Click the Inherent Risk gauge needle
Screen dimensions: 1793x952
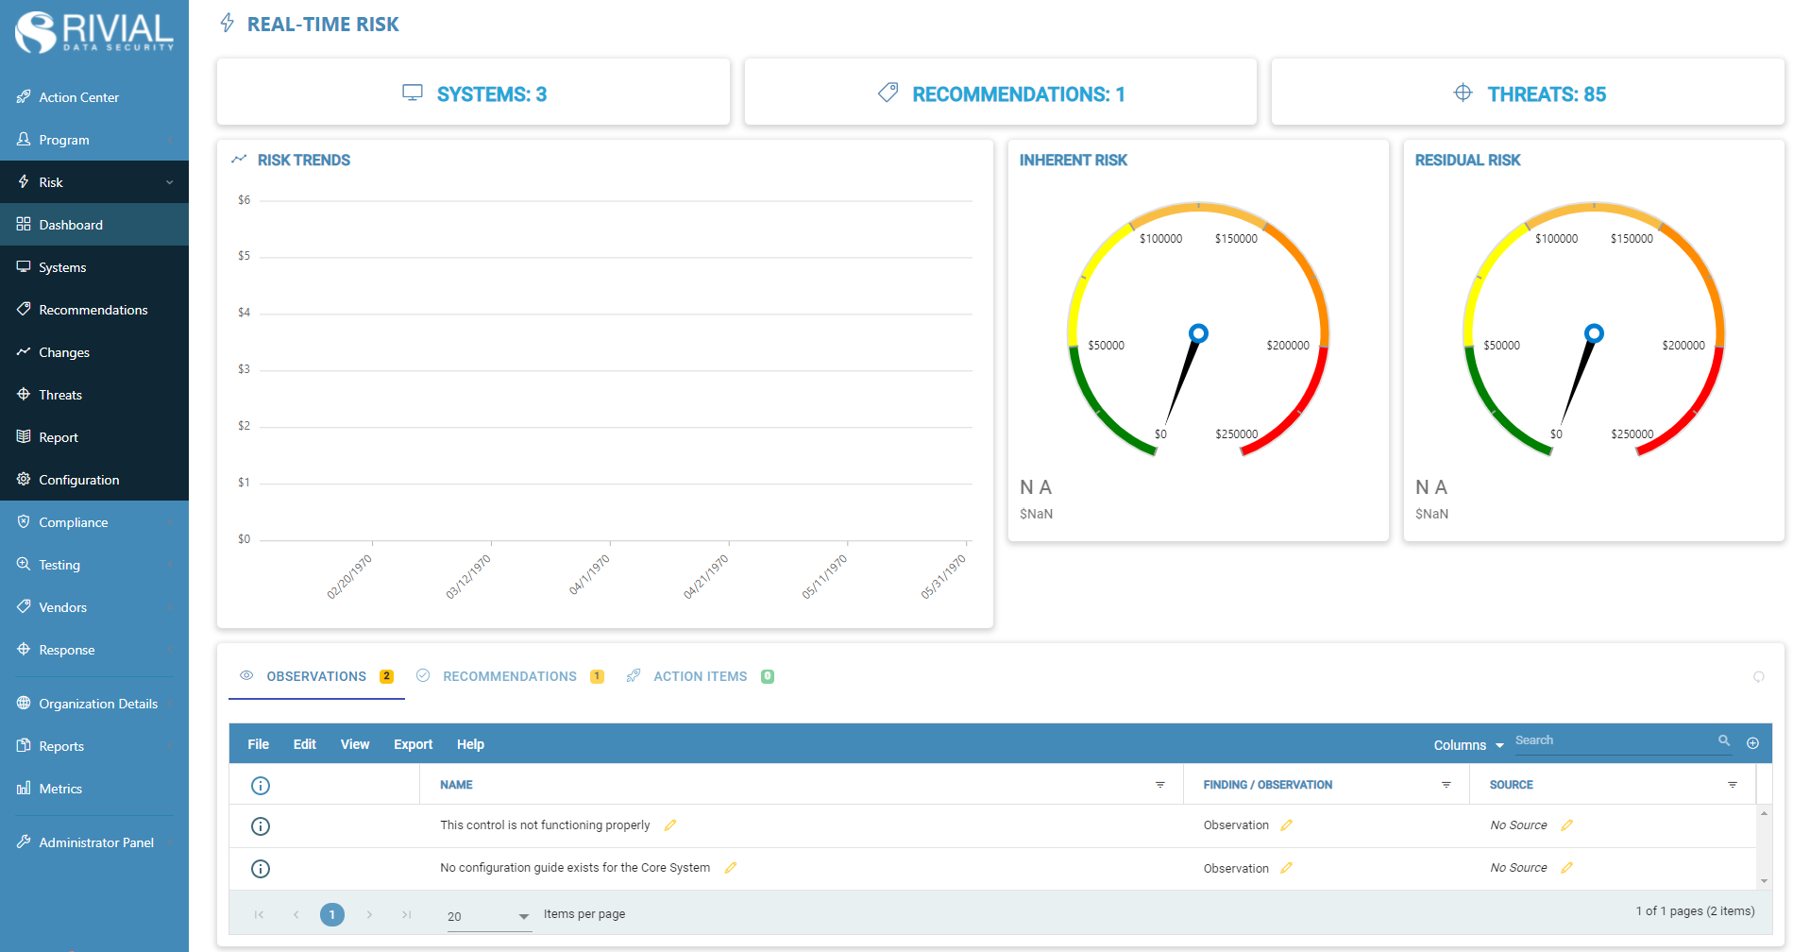click(x=1183, y=377)
